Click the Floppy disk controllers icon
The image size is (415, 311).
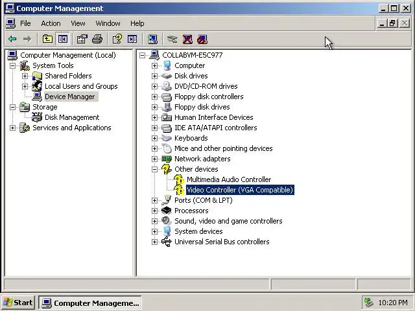pyautogui.click(x=167, y=97)
